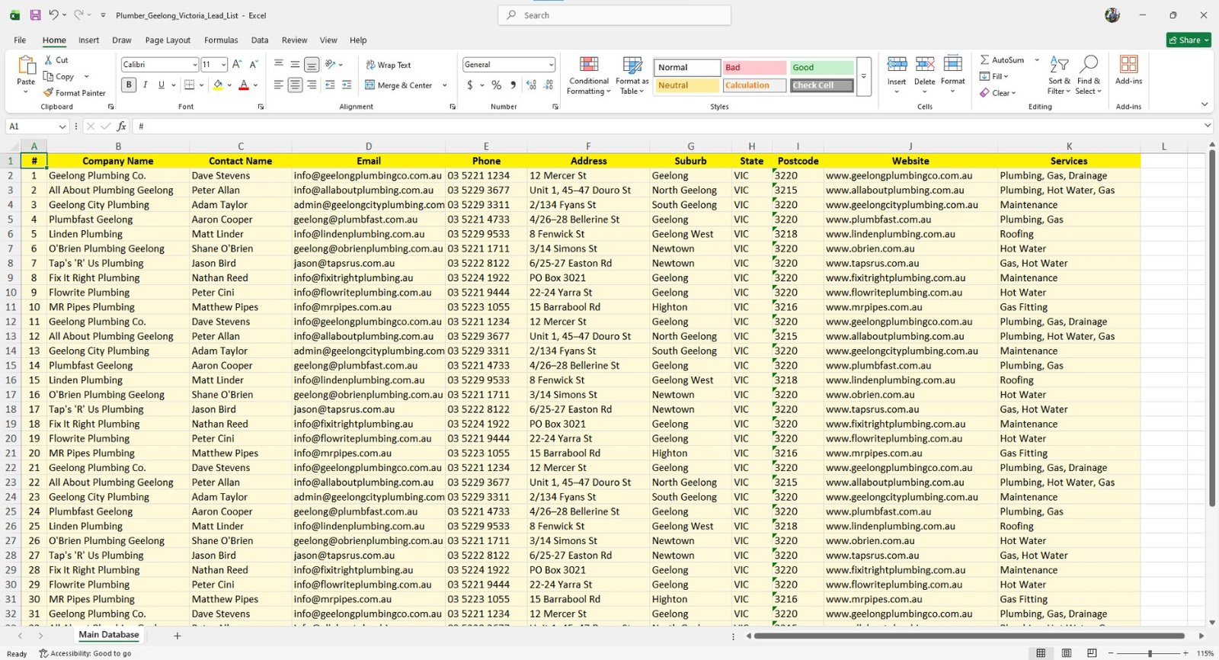Click Increase Decimal icon
Image resolution: width=1219 pixels, height=660 pixels.
point(531,85)
